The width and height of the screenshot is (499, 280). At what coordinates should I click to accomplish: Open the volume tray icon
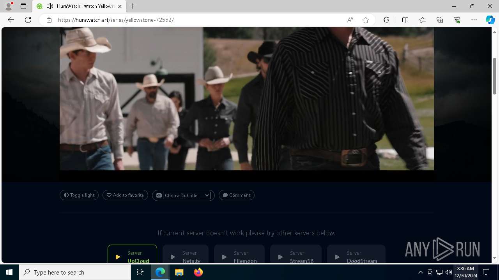449,272
